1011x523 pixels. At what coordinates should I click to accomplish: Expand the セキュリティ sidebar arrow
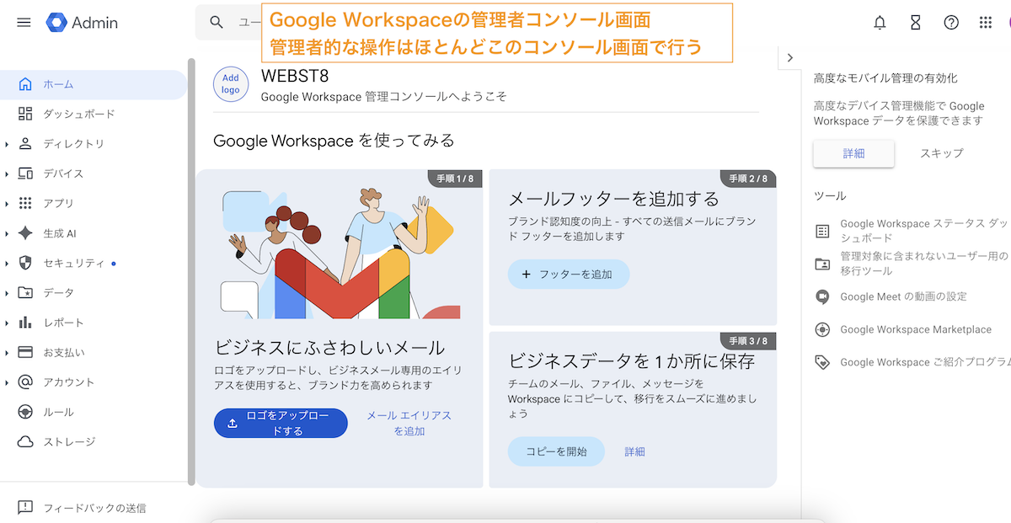coord(7,263)
